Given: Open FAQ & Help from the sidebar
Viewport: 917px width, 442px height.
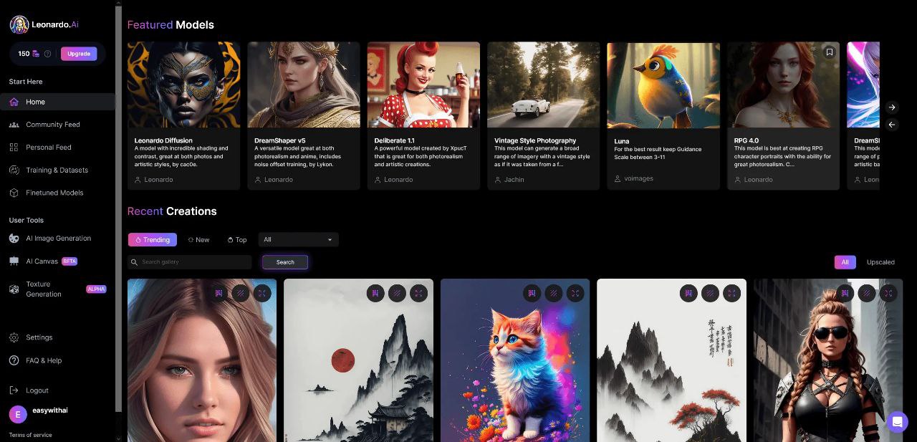Looking at the screenshot, I should pos(44,360).
